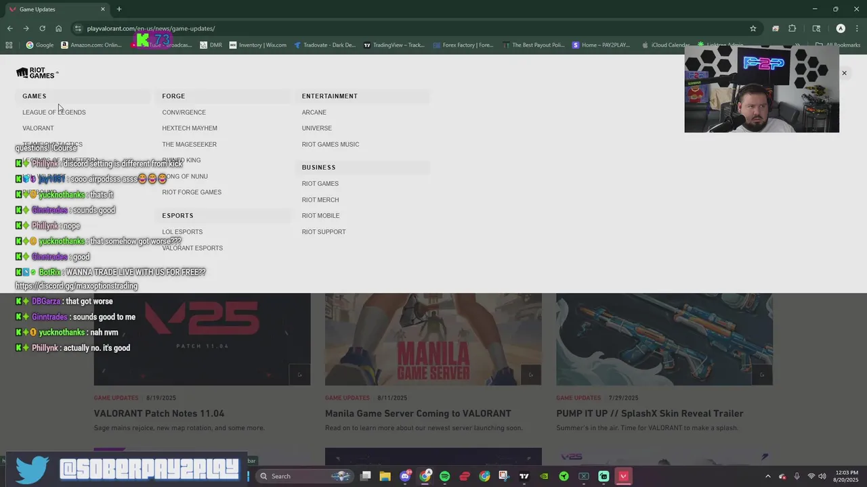The height and width of the screenshot is (487, 867).
Task: Open Manila Game Server Coming headline
Action: [418, 413]
